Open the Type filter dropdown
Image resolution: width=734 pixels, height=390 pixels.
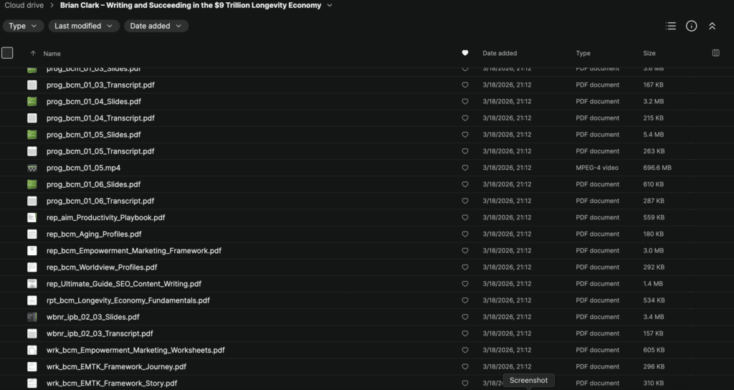point(23,26)
